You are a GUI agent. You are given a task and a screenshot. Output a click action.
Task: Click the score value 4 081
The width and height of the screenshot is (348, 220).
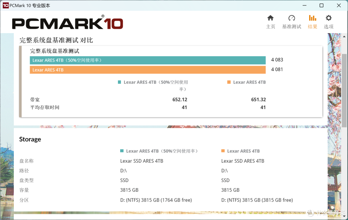click(x=277, y=69)
